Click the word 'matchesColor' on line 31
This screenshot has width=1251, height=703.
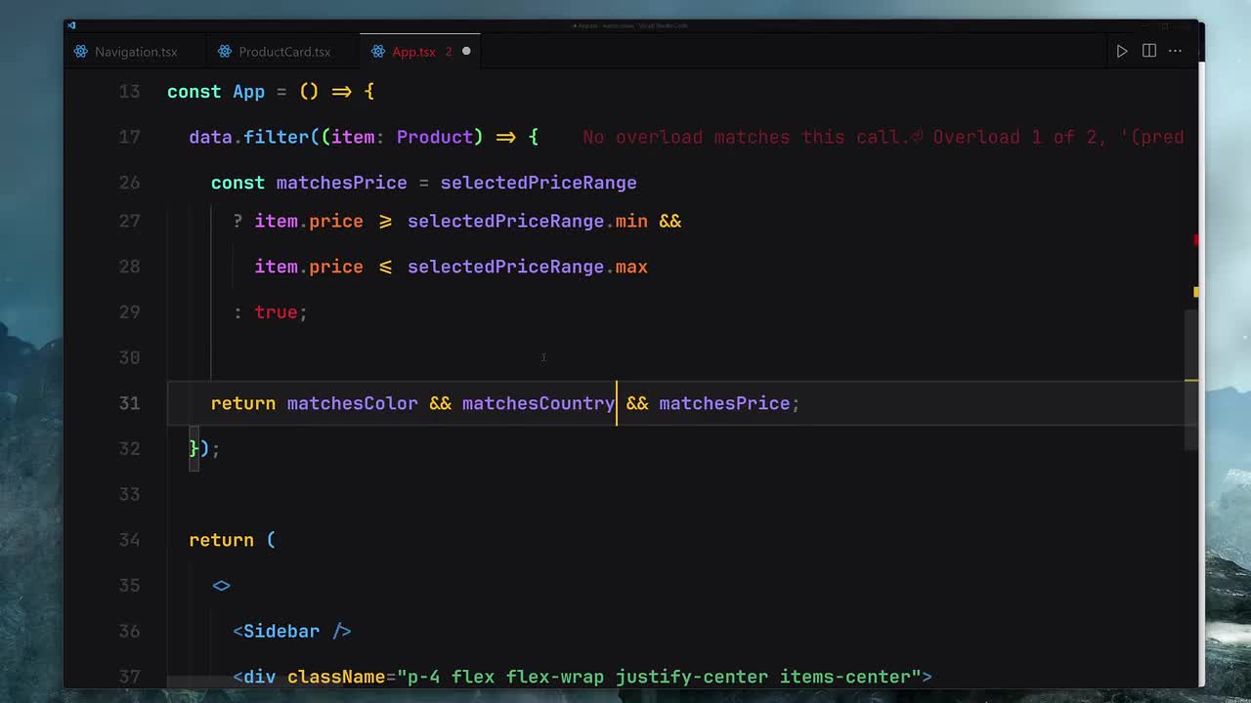[x=352, y=403]
